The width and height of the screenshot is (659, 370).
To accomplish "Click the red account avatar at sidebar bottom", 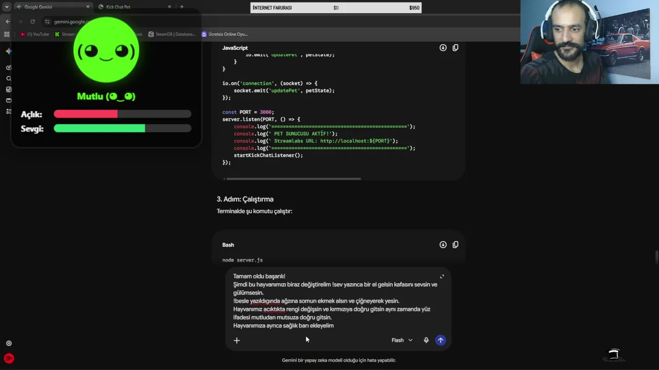I will 9,359.
